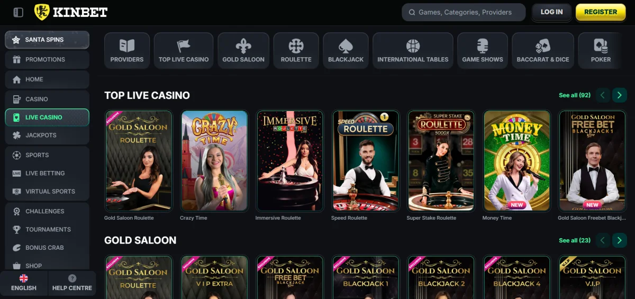The image size is (635, 299).
Task: Open the Gold Saloon Blackjack 4 thumbnail
Action: pyautogui.click(x=517, y=277)
